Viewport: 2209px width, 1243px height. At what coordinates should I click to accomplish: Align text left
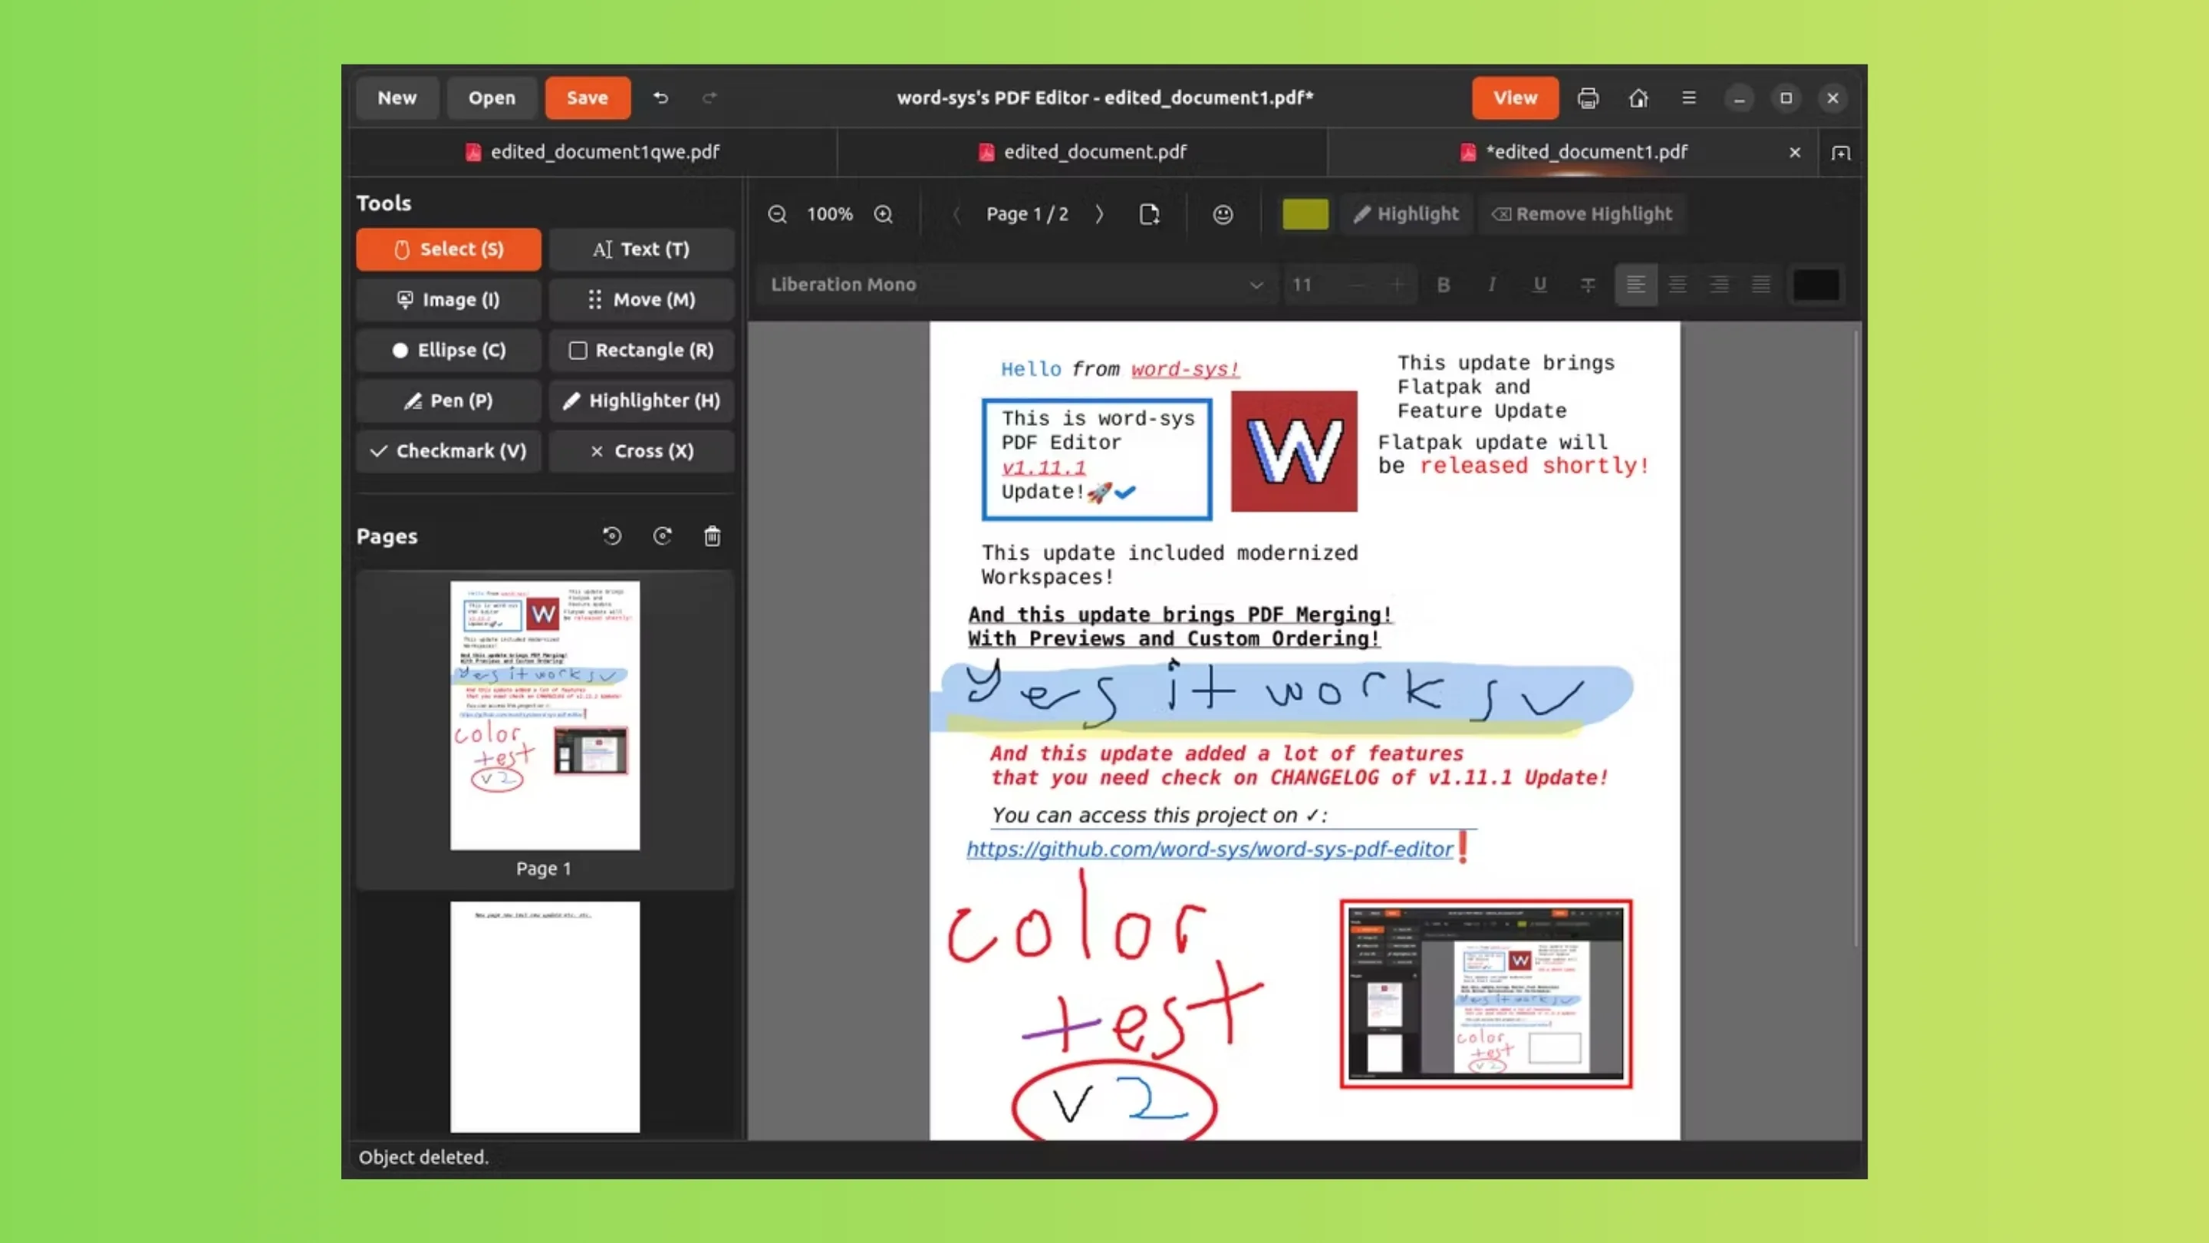coord(1636,285)
